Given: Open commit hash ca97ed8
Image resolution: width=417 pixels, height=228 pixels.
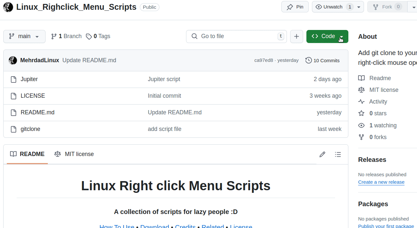Looking at the screenshot, I should [x=263, y=60].
